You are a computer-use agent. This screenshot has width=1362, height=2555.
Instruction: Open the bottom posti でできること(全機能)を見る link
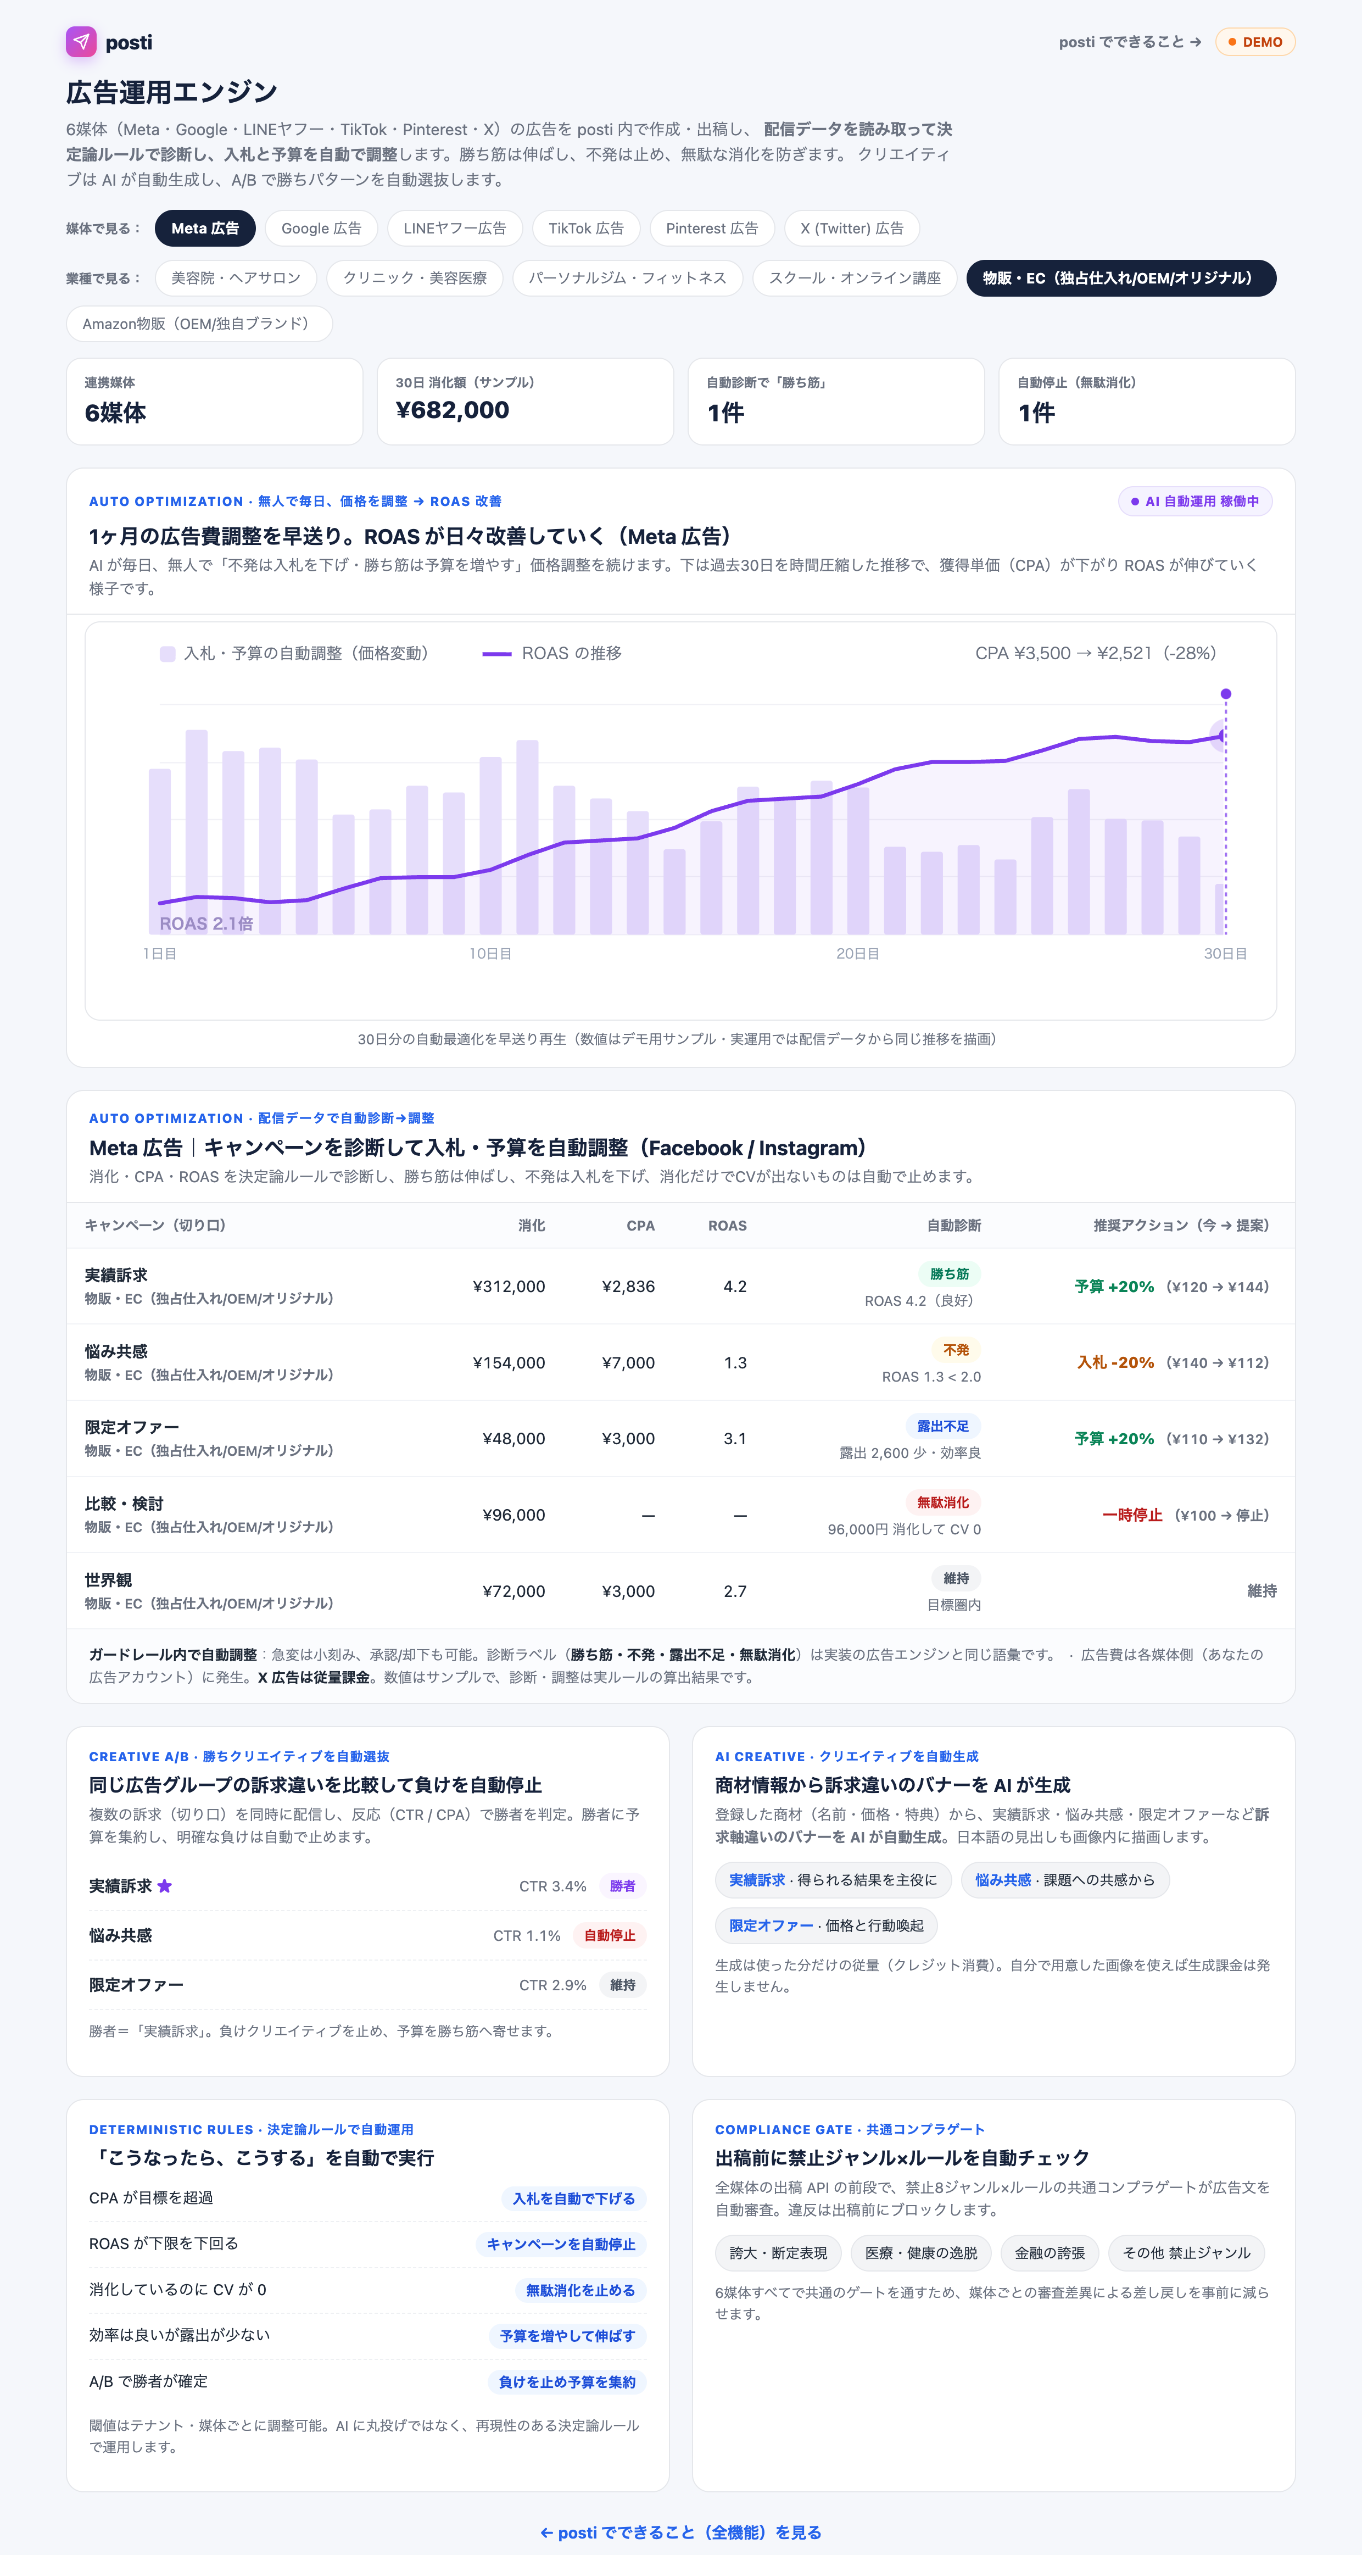click(x=681, y=2532)
